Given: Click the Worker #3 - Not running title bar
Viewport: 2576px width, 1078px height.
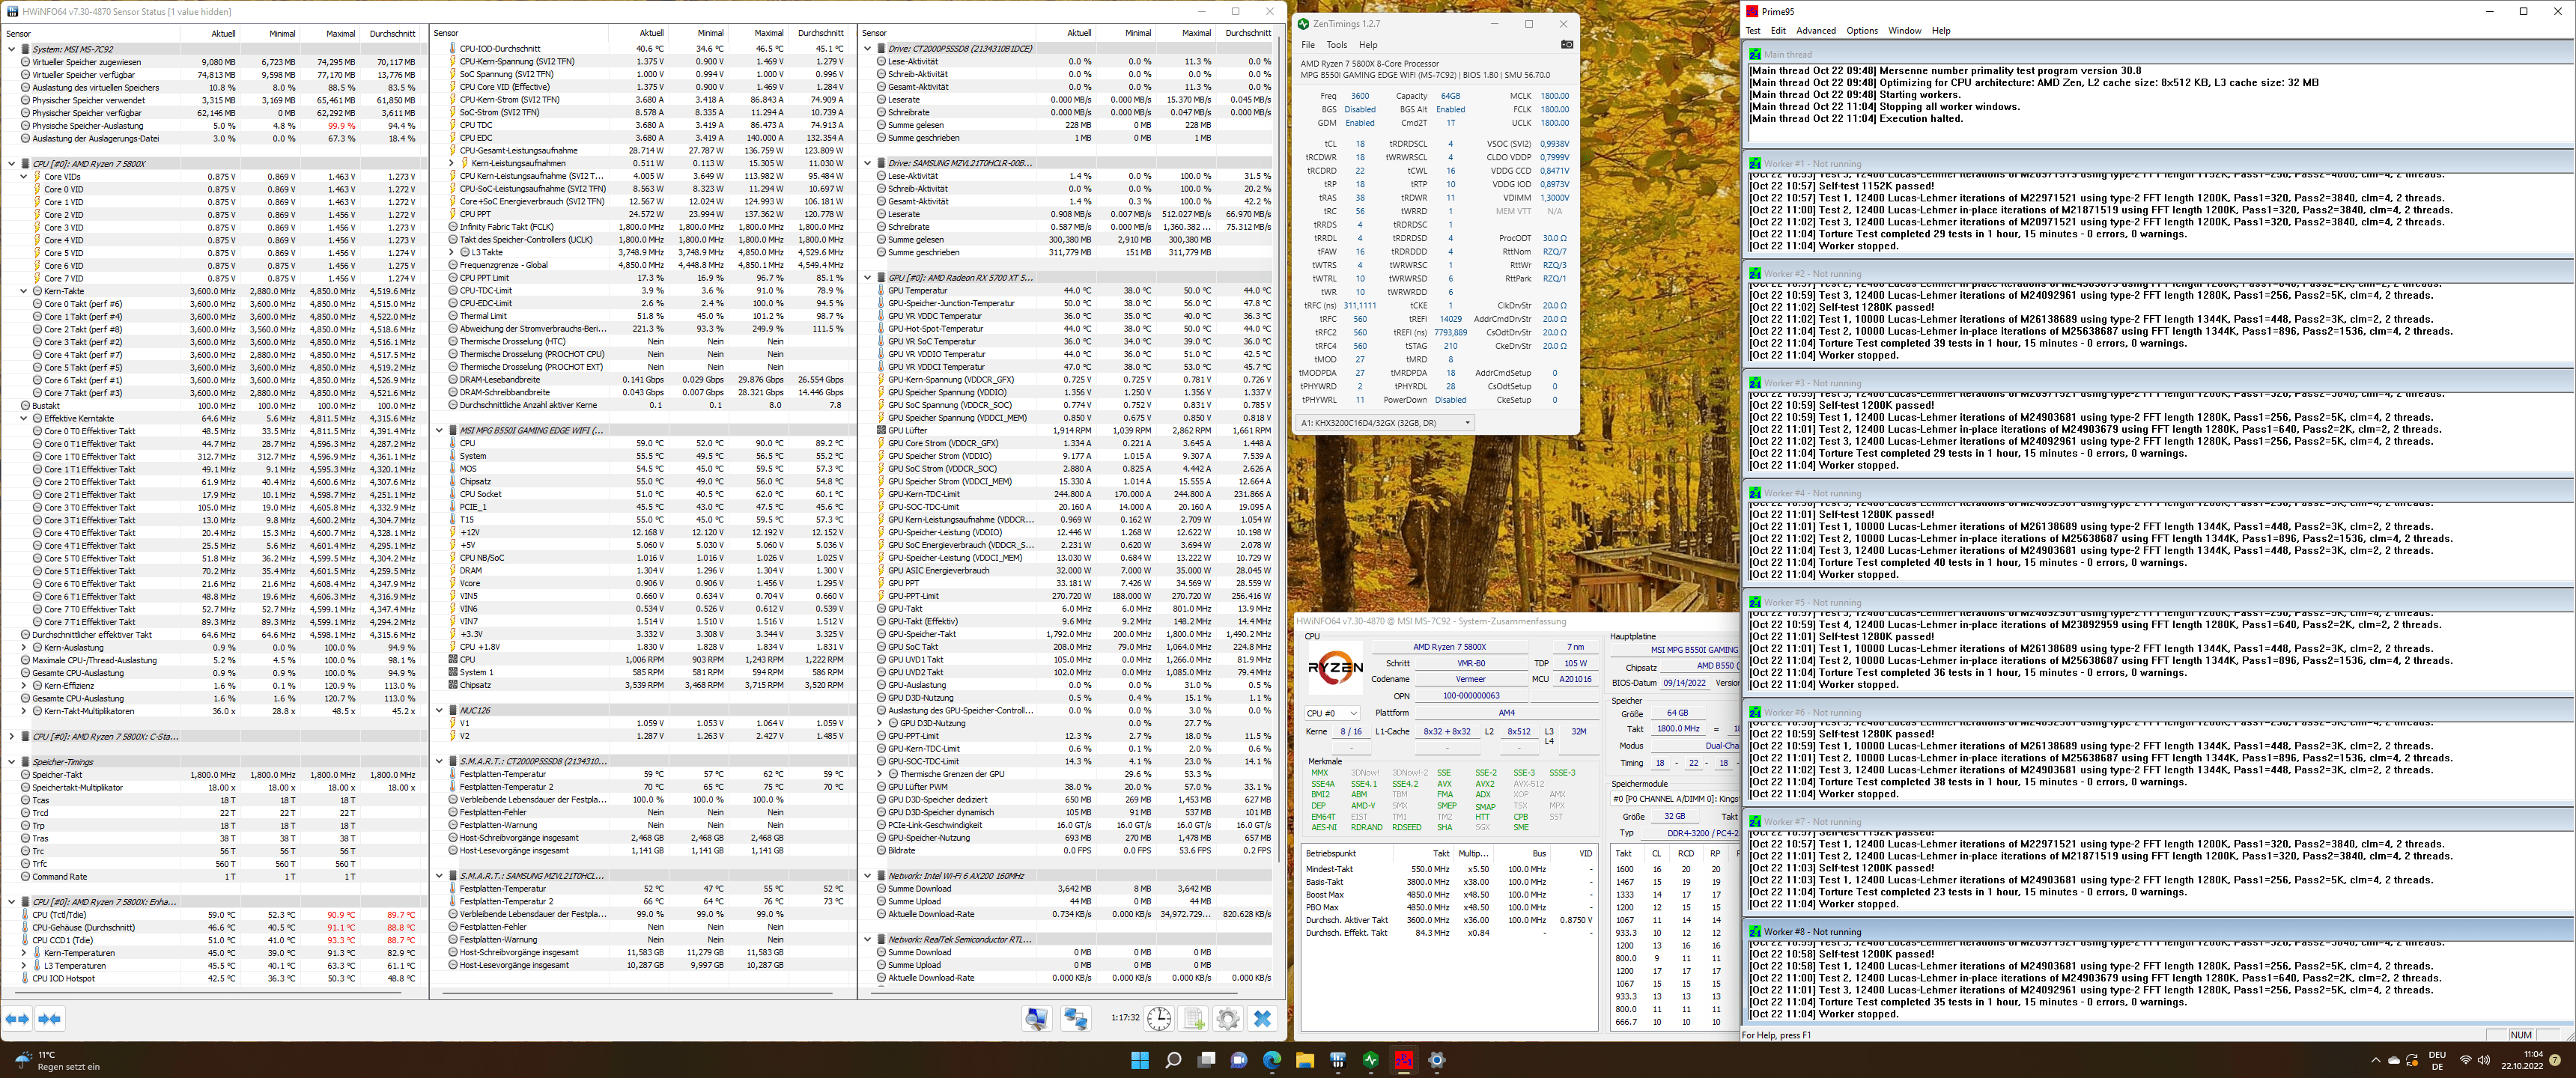Looking at the screenshot, I should (2158, 383).
